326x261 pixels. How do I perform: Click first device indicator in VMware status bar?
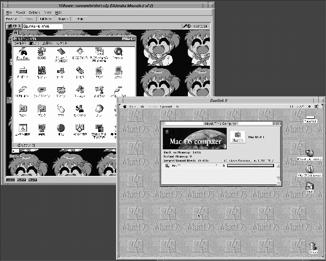[10, 179]
